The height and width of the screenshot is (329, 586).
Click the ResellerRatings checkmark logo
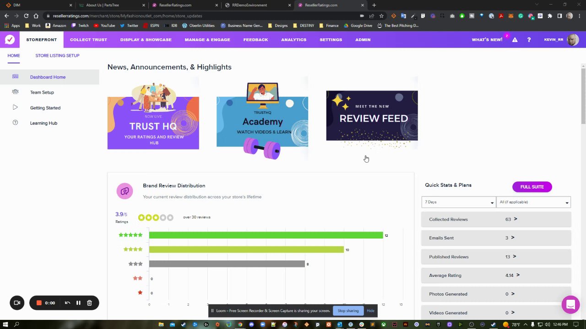pyautogui.click(x=10, y=40)
